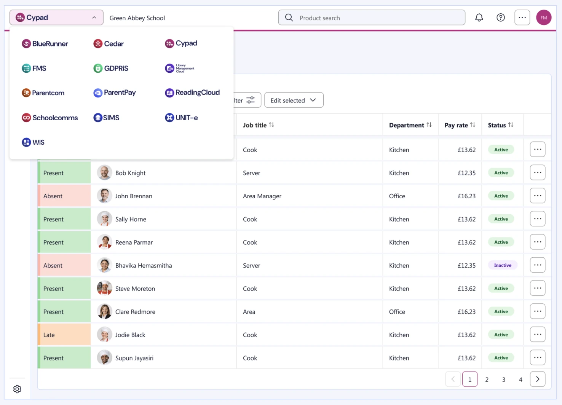Expand the Edit selected dropdown
The width and height of the screenshot is (562, 405).
[294, 100]
